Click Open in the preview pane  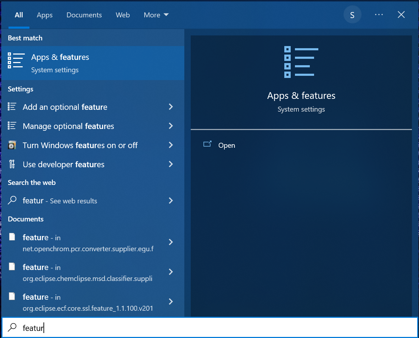click(x=227, y=145)
